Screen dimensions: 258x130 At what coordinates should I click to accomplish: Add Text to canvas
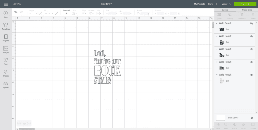tap(6, 61)
